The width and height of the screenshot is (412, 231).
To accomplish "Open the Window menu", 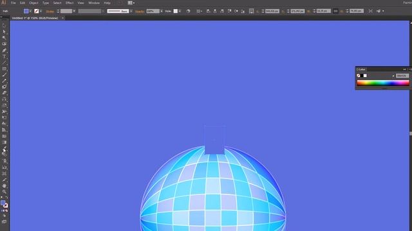I will (94, 3).
